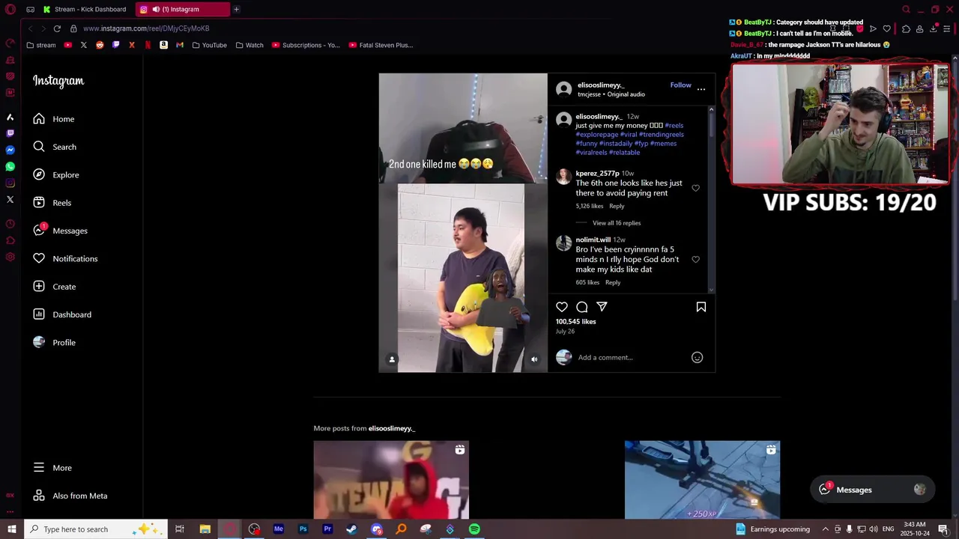Open Messages in the left sidebar

click(61, 231)
